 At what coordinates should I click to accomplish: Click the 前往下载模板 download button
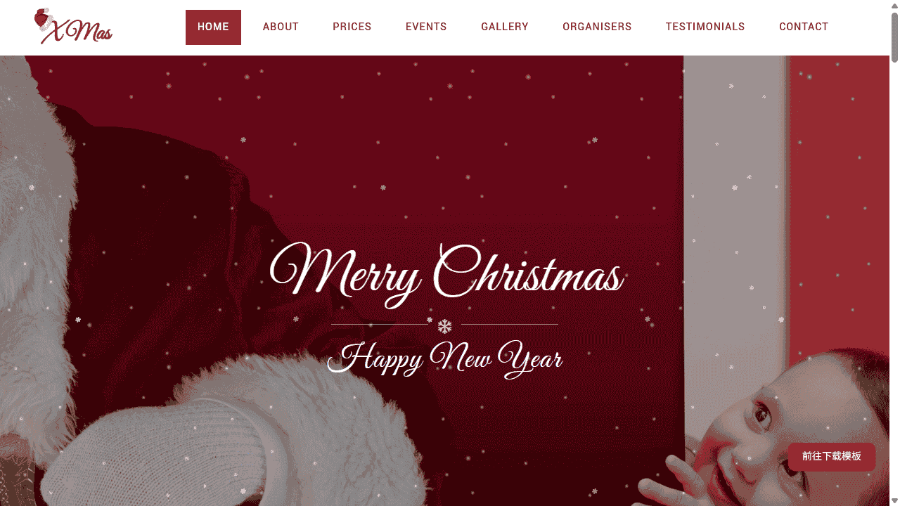click(x=832, y=457)
